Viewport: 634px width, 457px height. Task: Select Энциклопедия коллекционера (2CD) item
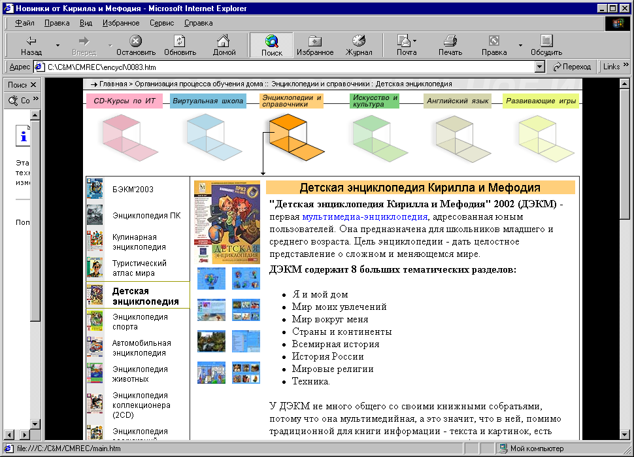tap(141, 405)
